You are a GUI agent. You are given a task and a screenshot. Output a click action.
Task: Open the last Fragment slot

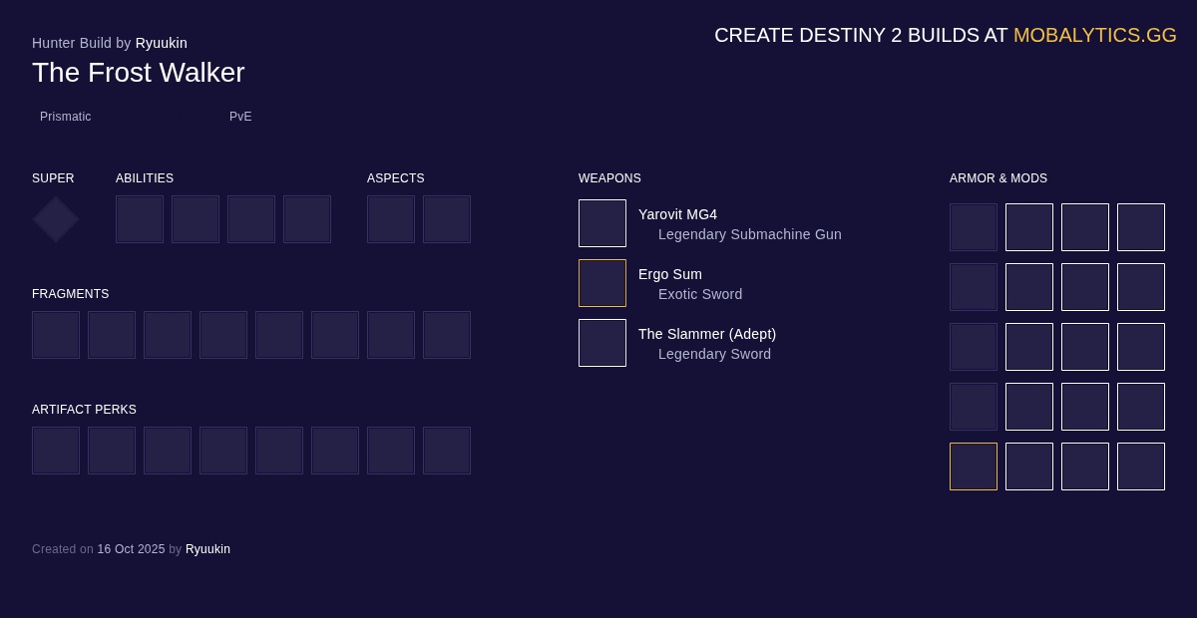[447, 335]
